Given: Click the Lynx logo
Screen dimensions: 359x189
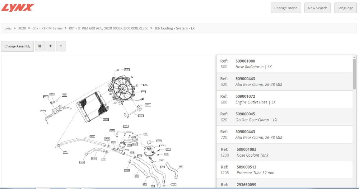Looking at the screenshot, I should pyautogui.click(x=18, y=8).
